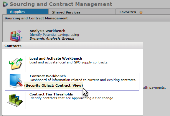
Task: Select the Contract Workbench blue folder icon
Action: tap(16, 81)
